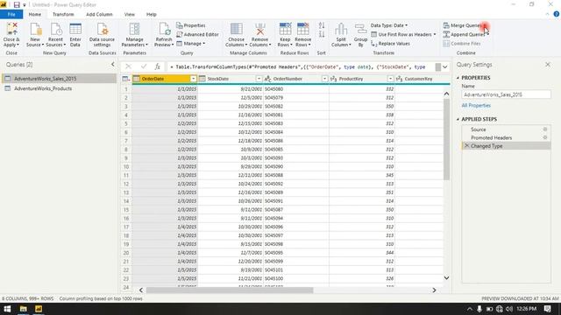
Task: Open the gear settings for Promoted Headers step
Action: click(x=545, y=137)
